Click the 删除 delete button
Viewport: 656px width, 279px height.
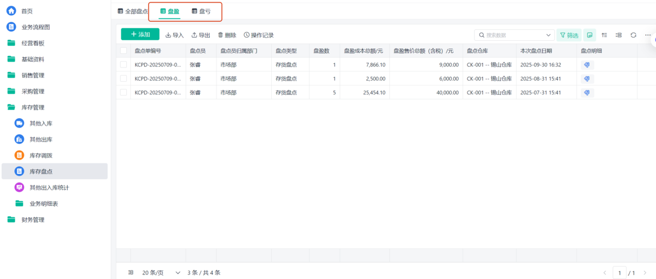227,35
